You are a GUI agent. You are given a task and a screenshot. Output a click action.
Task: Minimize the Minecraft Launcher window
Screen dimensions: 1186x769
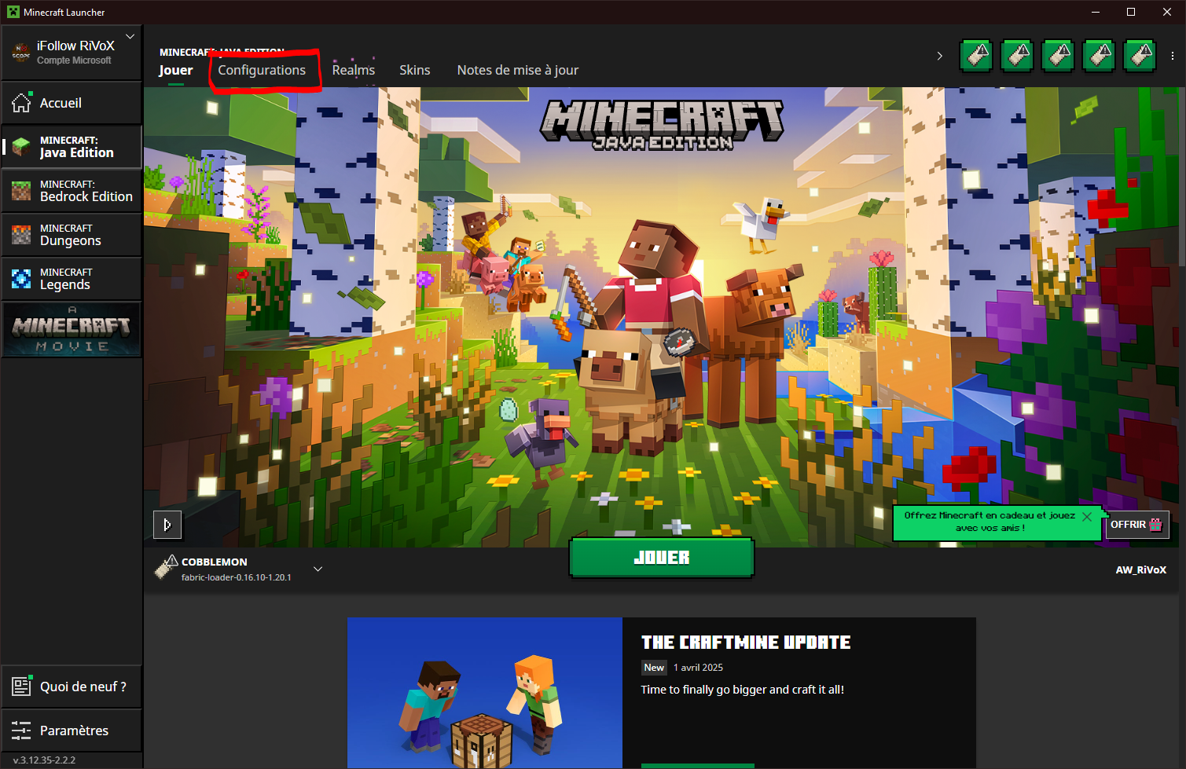coord(1095,12)
